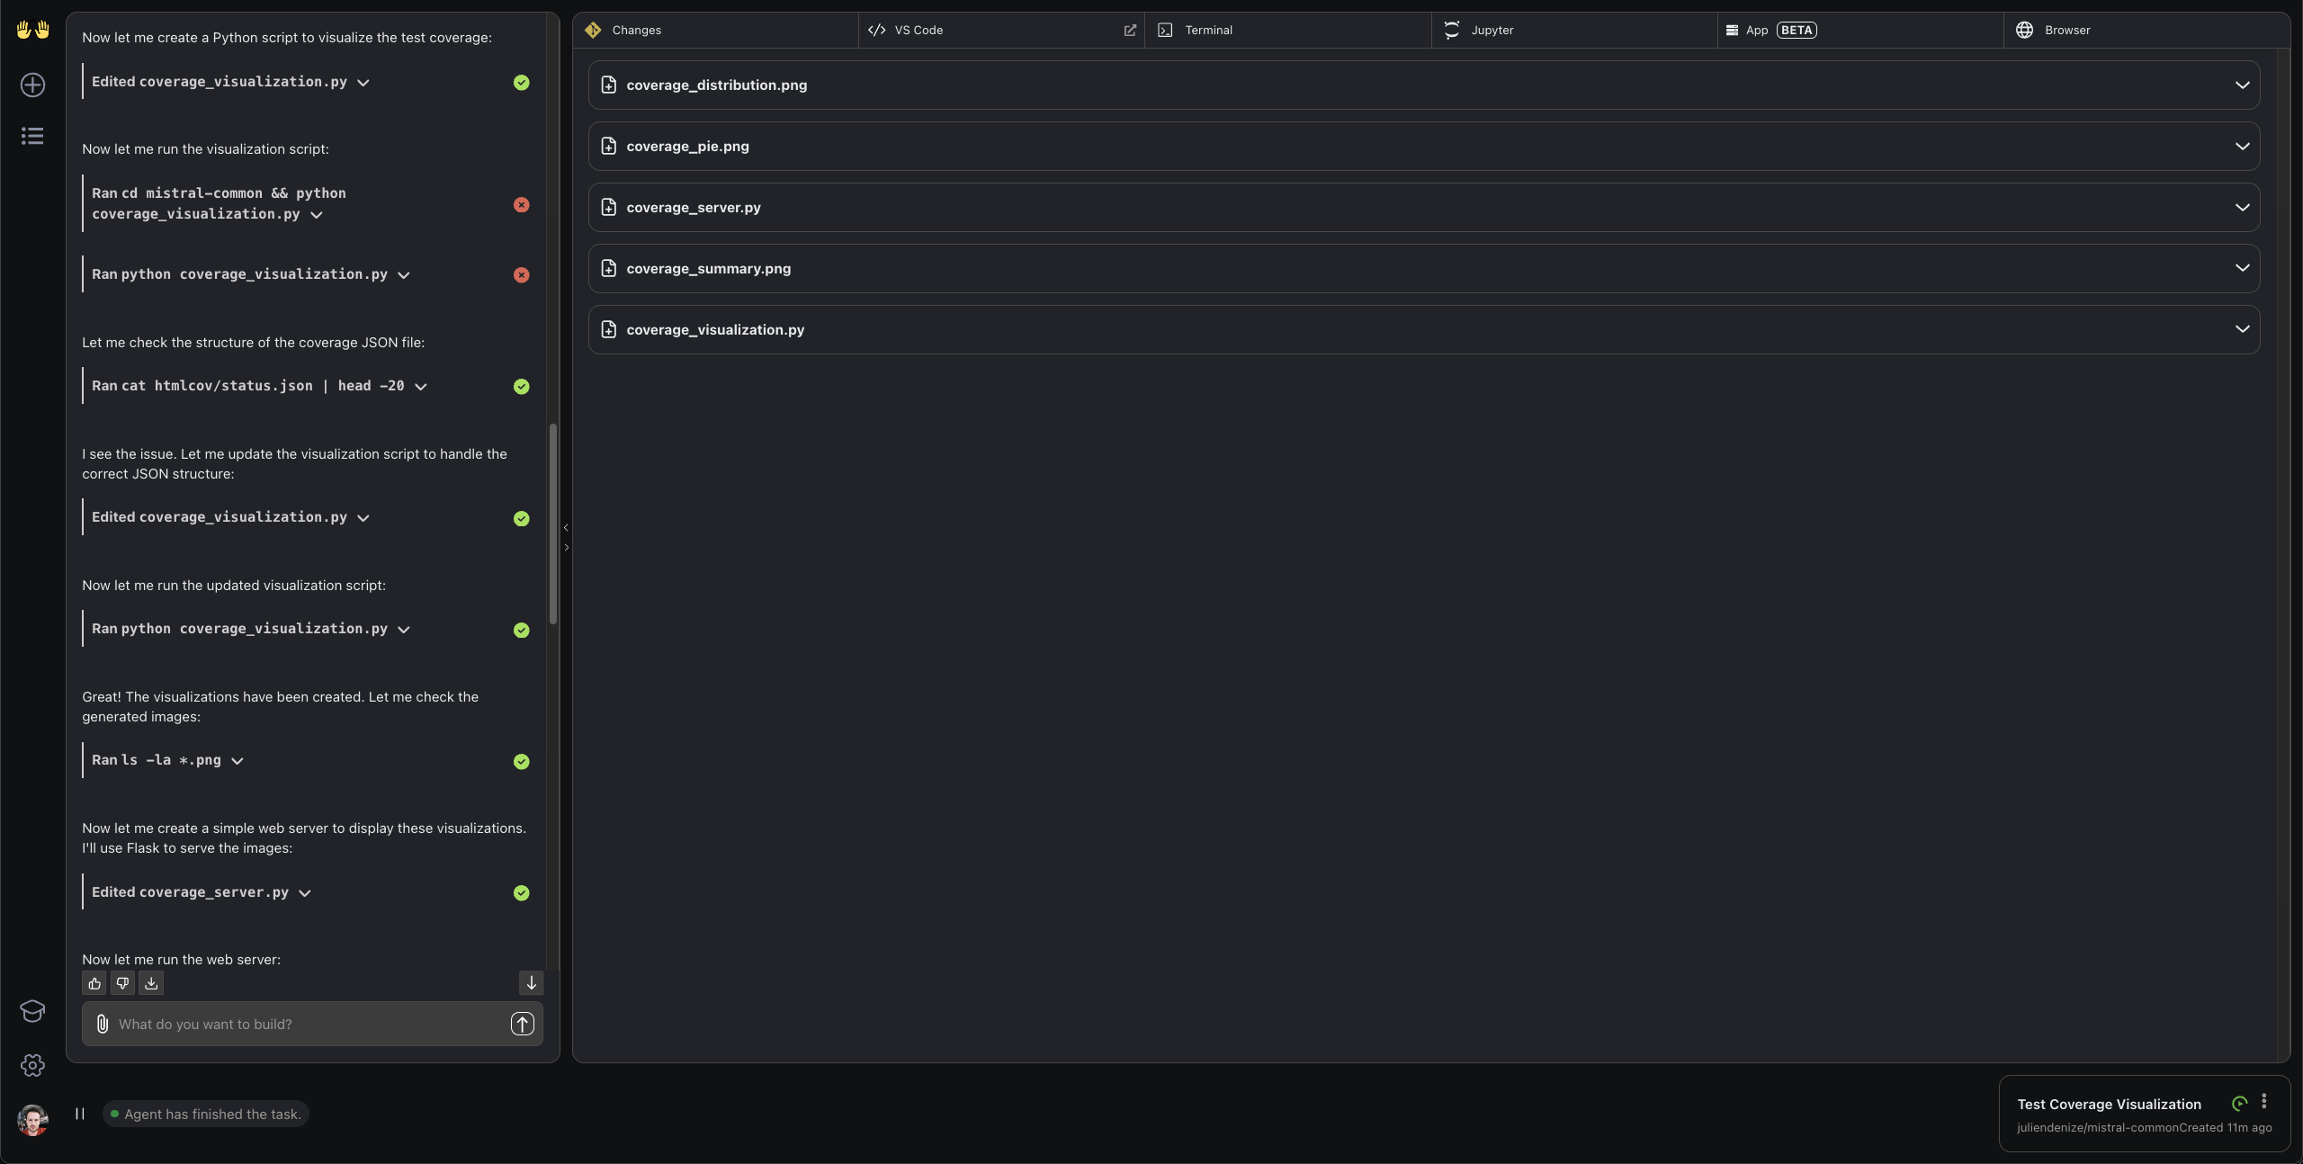Open VS Code in external window icon

(1130, 31)
